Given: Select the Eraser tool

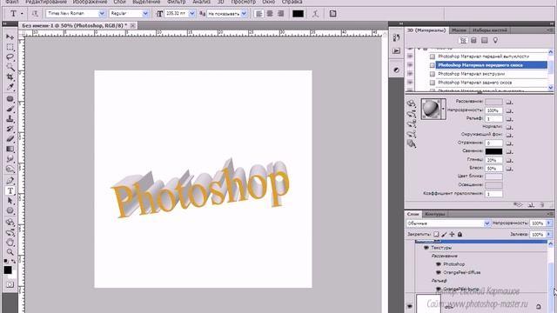Looking at the screenshot, I should point(10,139).
